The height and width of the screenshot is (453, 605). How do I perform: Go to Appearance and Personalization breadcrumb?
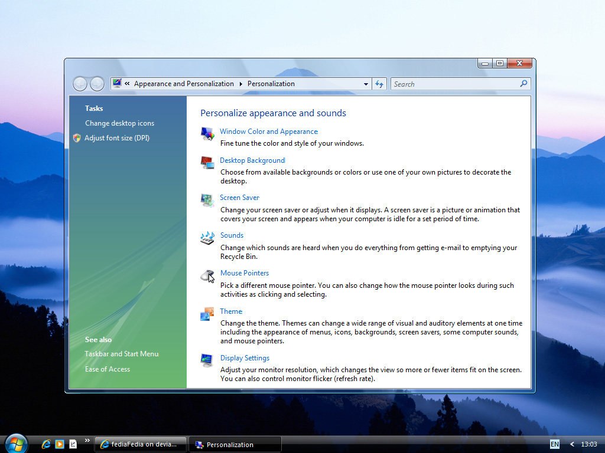184,84
